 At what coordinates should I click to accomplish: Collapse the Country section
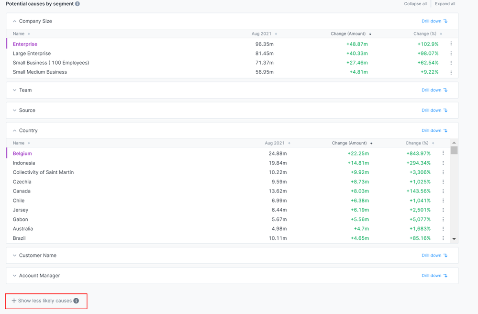tap(14, 131)
